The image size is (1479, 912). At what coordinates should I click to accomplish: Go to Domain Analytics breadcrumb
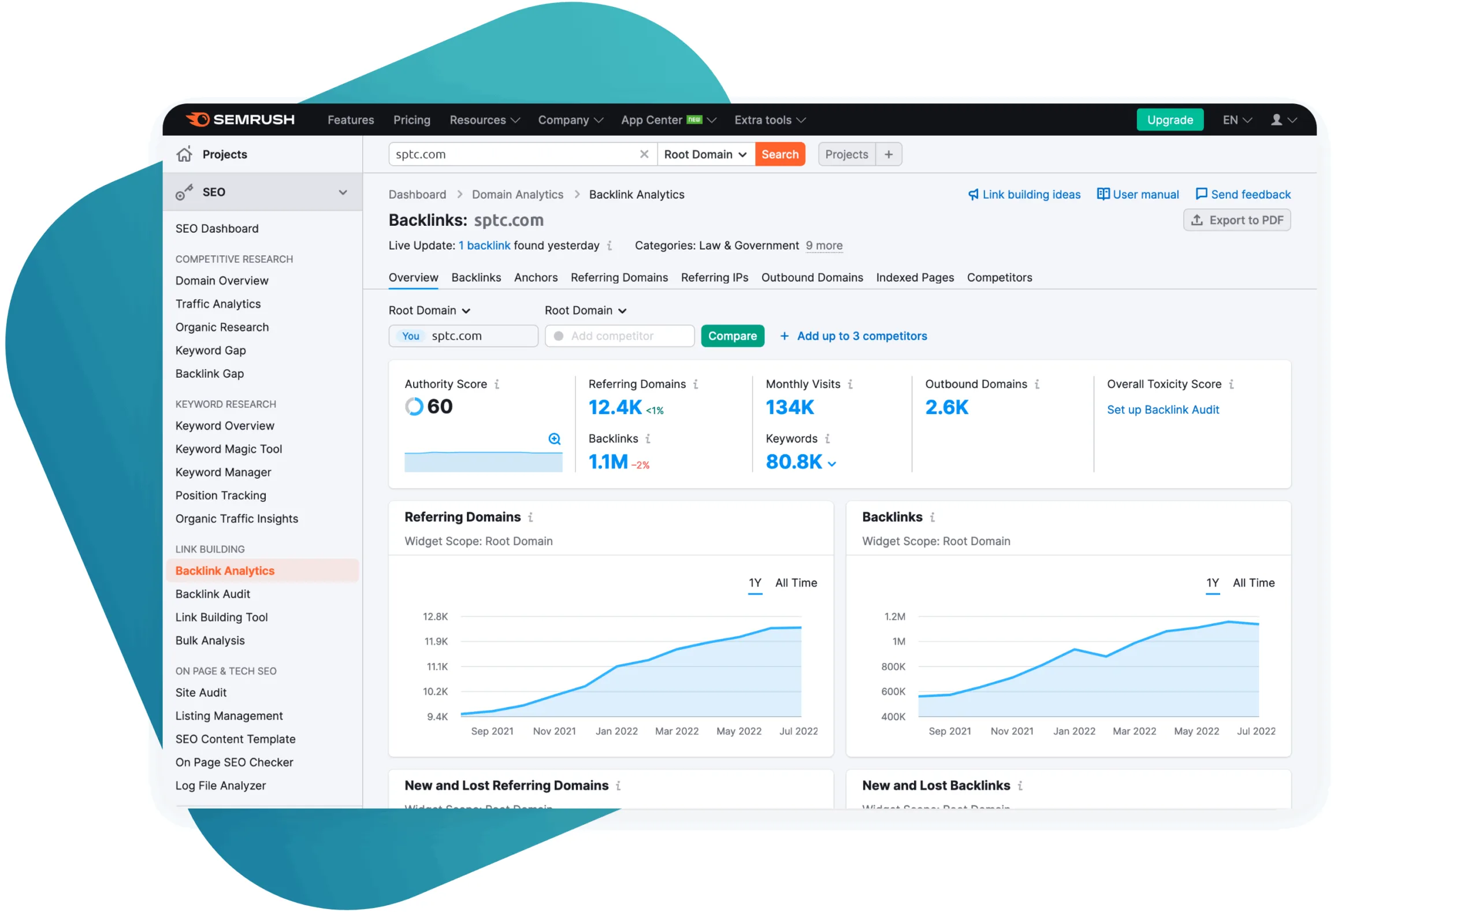point(517,194)
